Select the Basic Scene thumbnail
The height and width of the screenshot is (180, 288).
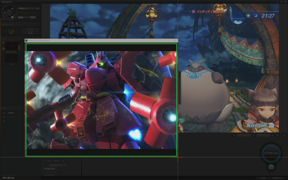[x=11, y=47]
